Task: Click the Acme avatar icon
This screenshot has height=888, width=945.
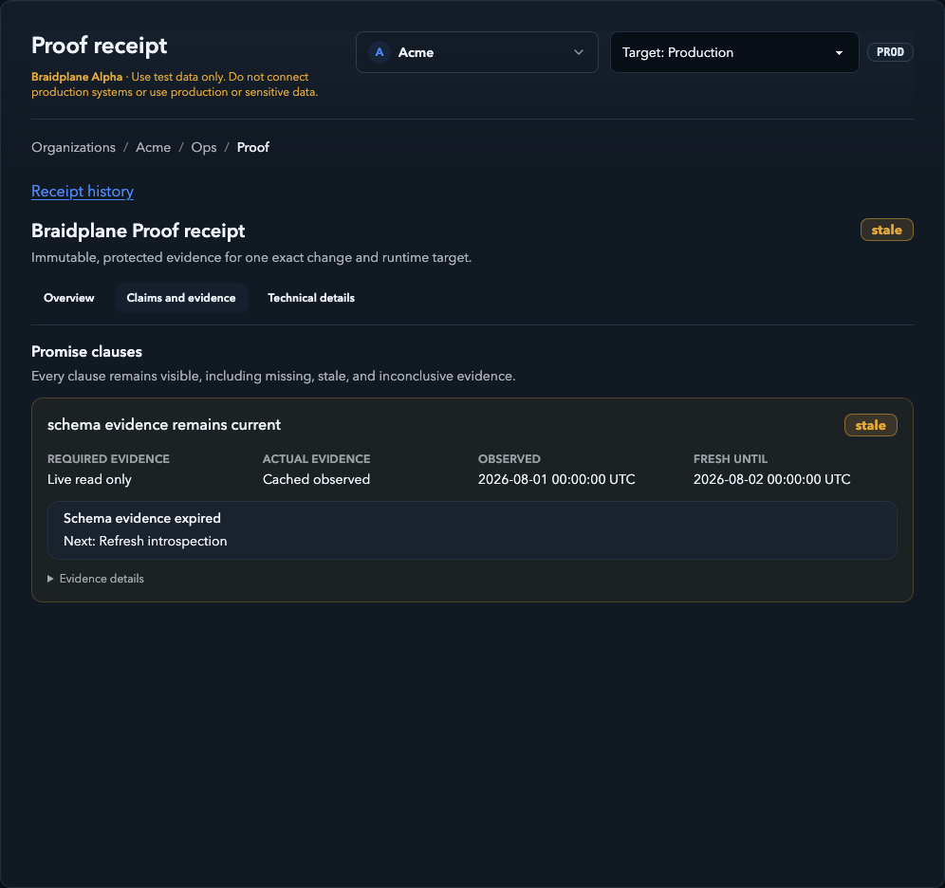Action: 380,52
